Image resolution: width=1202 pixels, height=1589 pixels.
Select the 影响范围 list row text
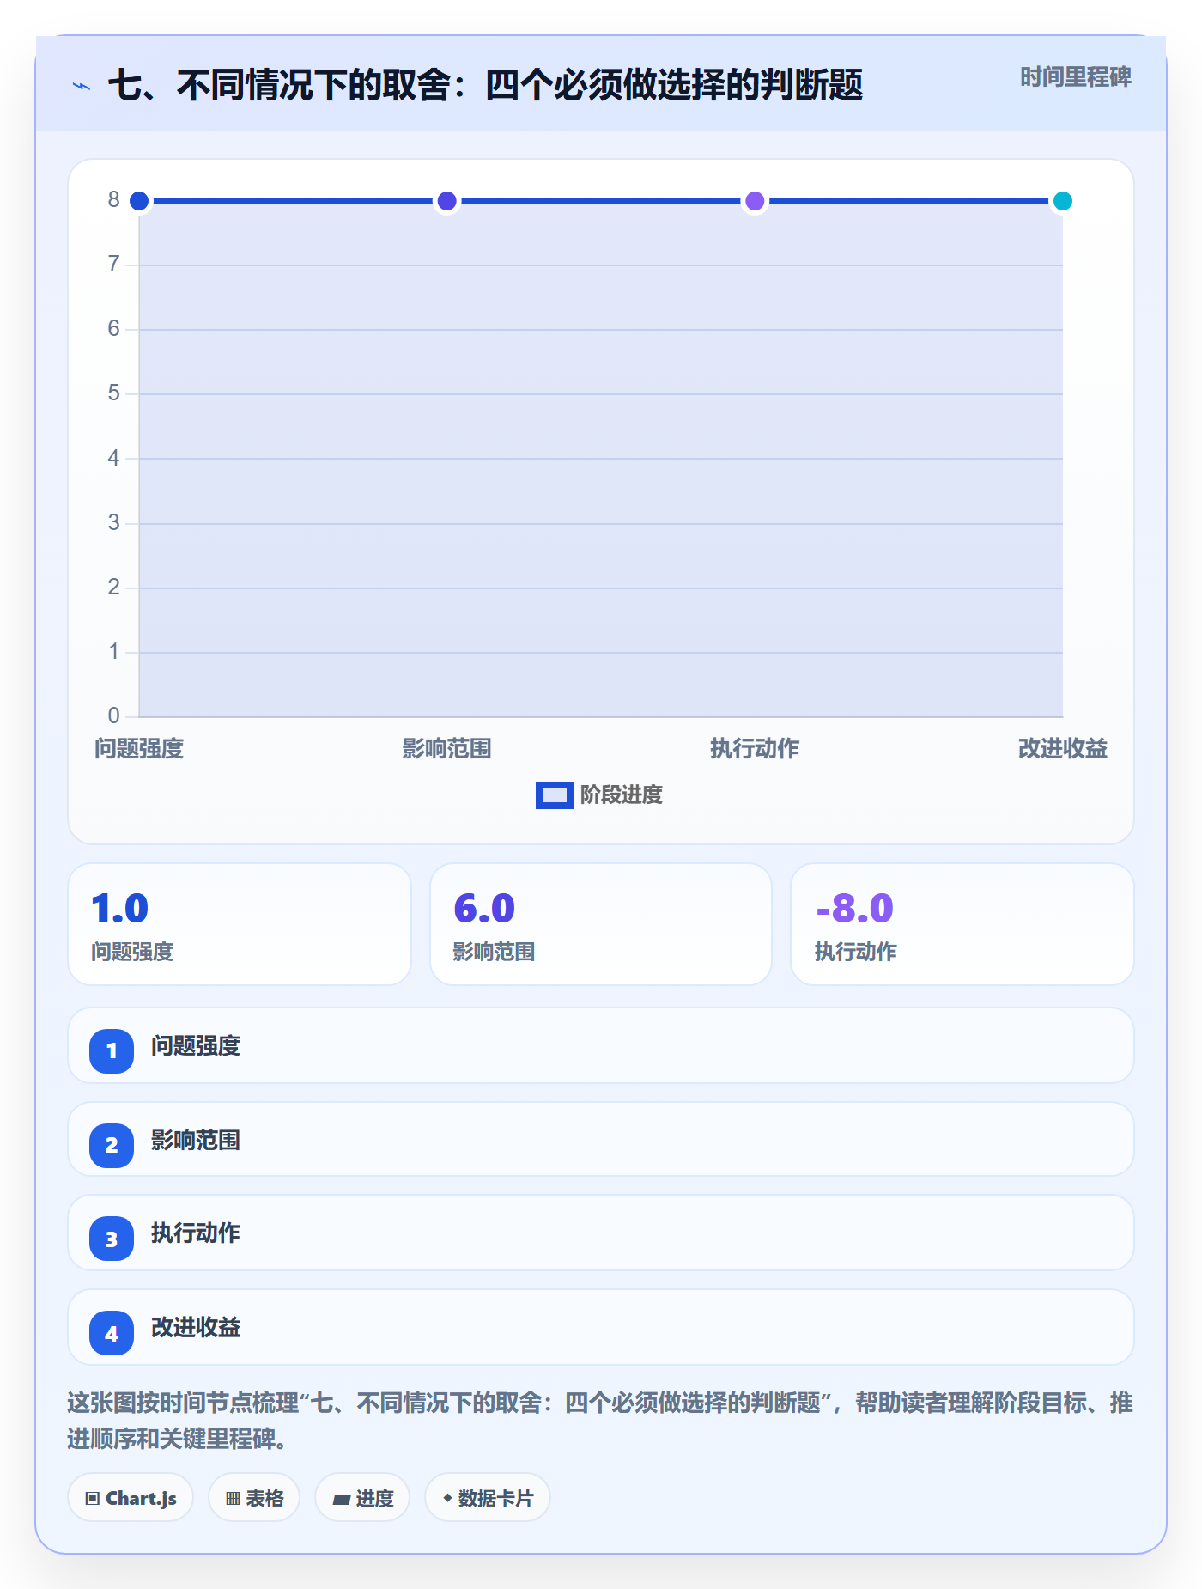[x=196, y=1141]
